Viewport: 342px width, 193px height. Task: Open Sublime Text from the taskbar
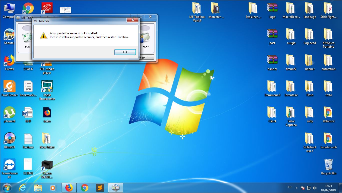100,188
